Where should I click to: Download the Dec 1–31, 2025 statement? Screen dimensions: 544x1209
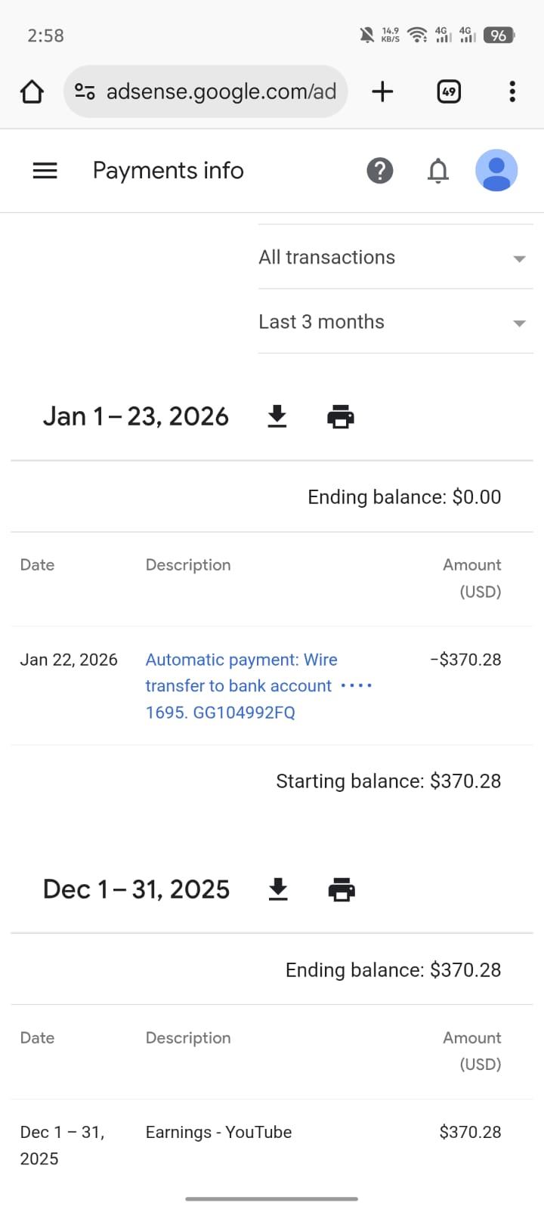pos(278,889)
